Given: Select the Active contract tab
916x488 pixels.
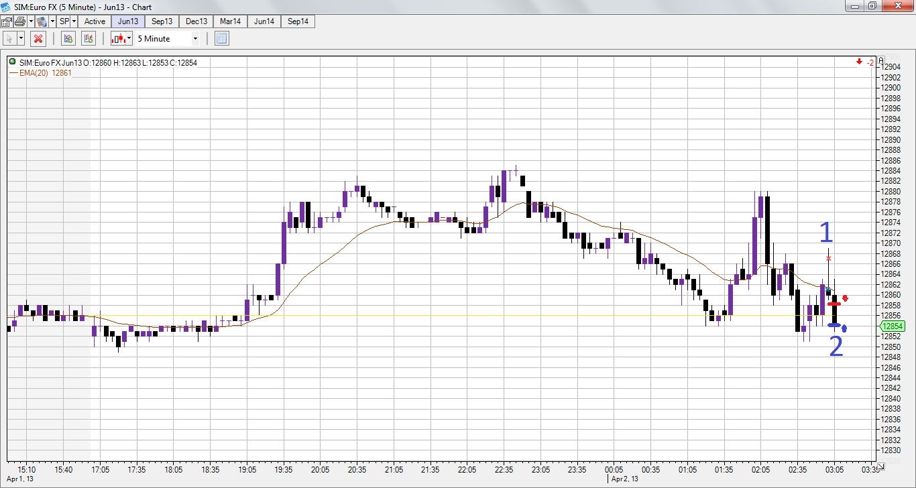Looking at the screenshot, I should (95, 21).
